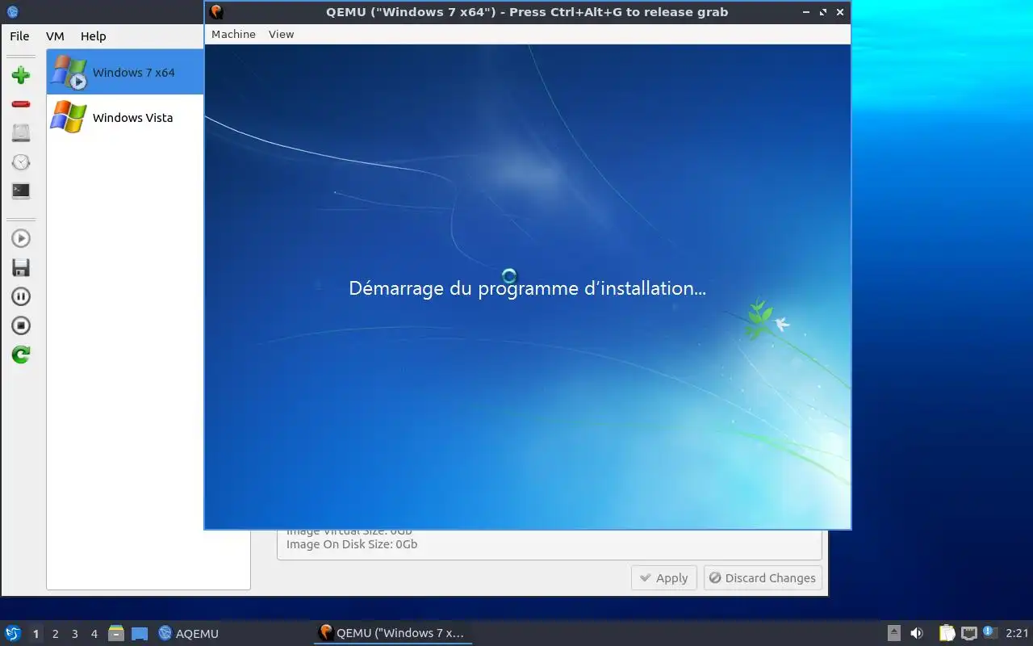The image size is (1033, 646).
Task: Open the hard disk image tool icon
Action: tap(21, 133)
